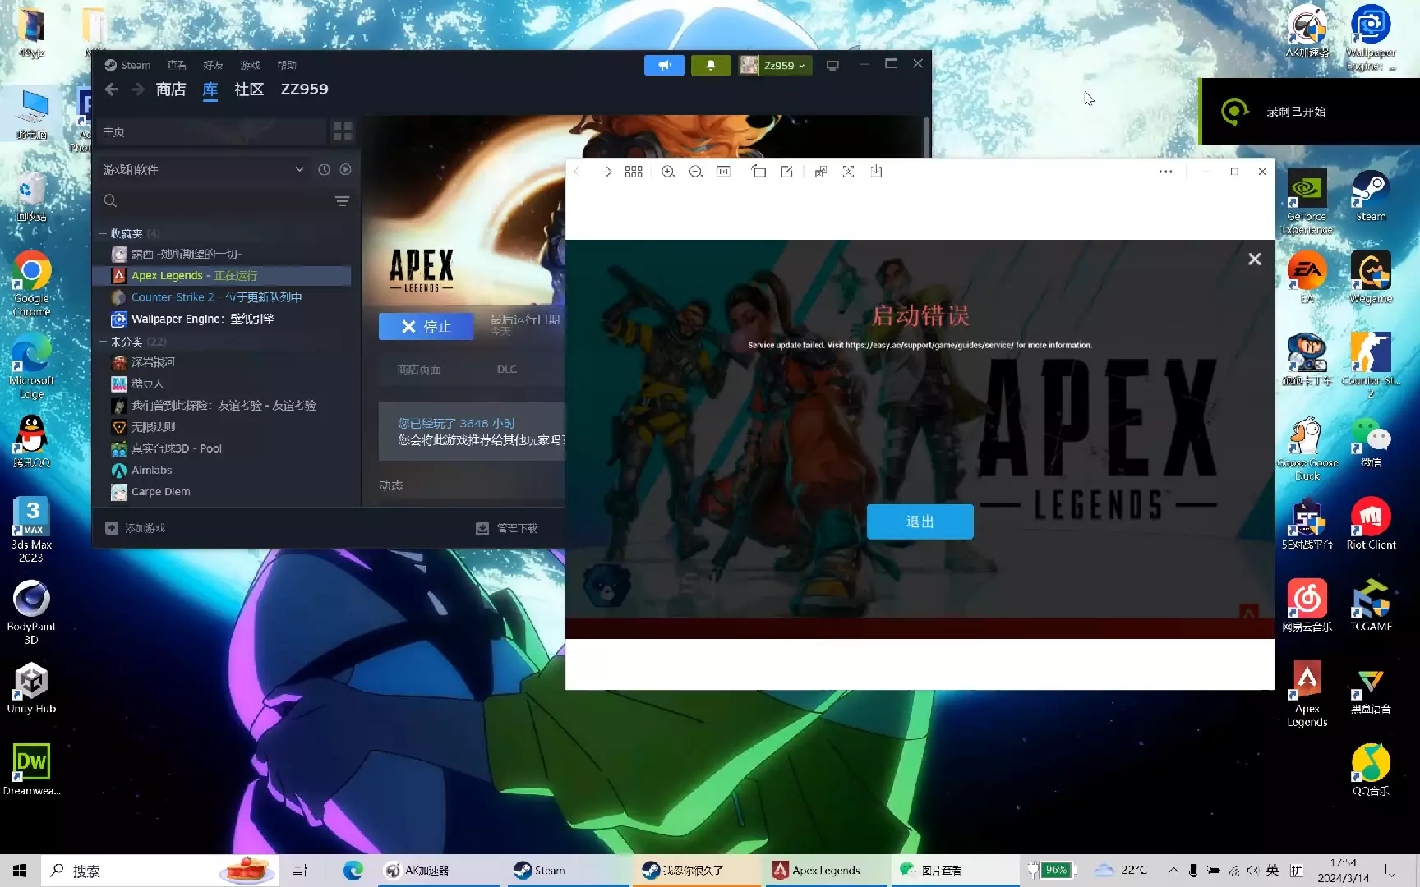Select the Riot Client desktop icon
Screen dimensions: 1420x887
point(1371,523)
